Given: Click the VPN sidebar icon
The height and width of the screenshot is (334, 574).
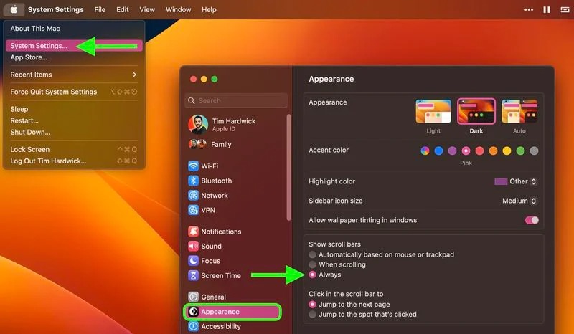Looking at the screenshot, I should 193,210.
